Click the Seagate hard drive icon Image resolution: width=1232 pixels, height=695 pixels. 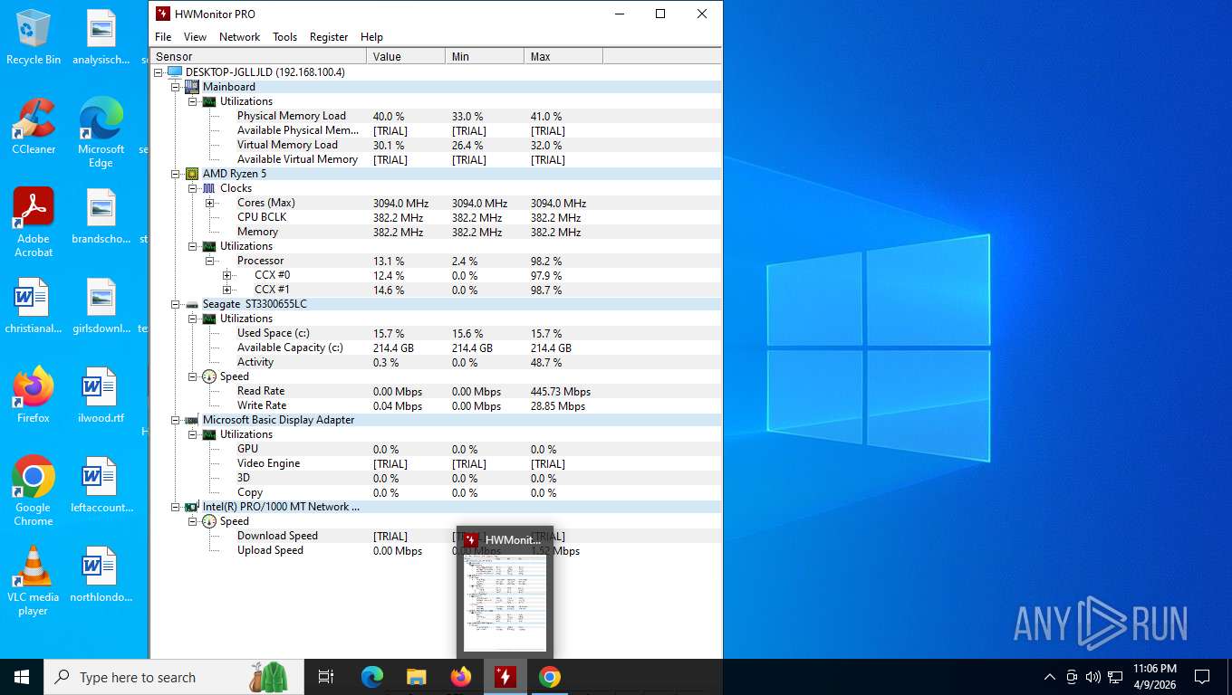click(192, 304)
